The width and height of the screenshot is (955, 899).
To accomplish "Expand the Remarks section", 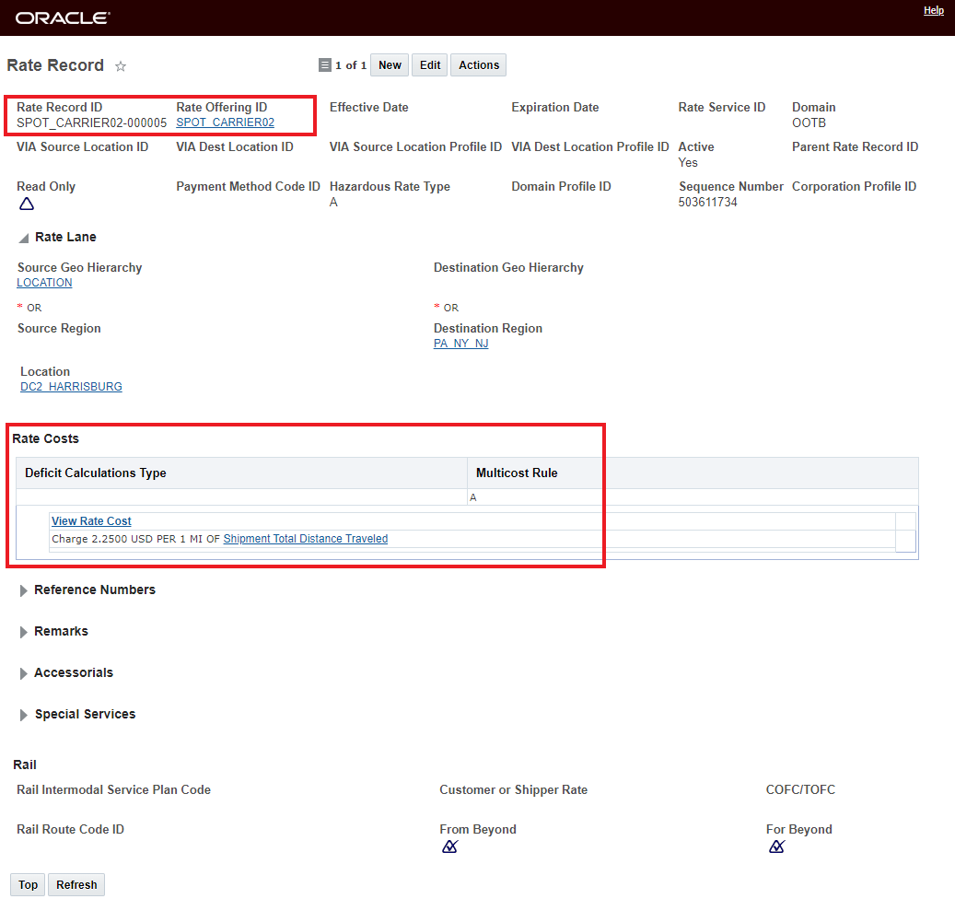I will pos(23,632).
